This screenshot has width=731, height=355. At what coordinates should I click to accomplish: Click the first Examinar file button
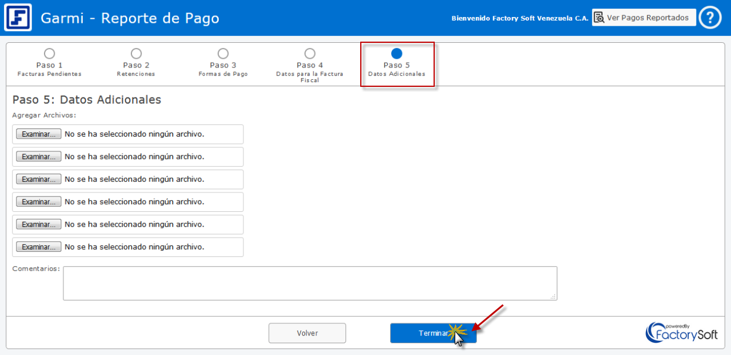[x=38, y=134]
